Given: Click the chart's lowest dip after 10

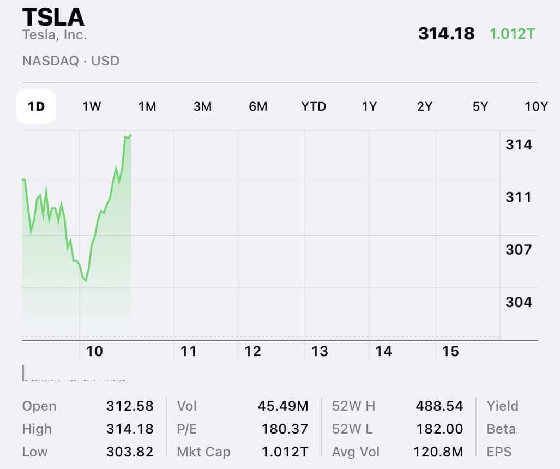Looking at the screenshot, I should click(86, 281).
